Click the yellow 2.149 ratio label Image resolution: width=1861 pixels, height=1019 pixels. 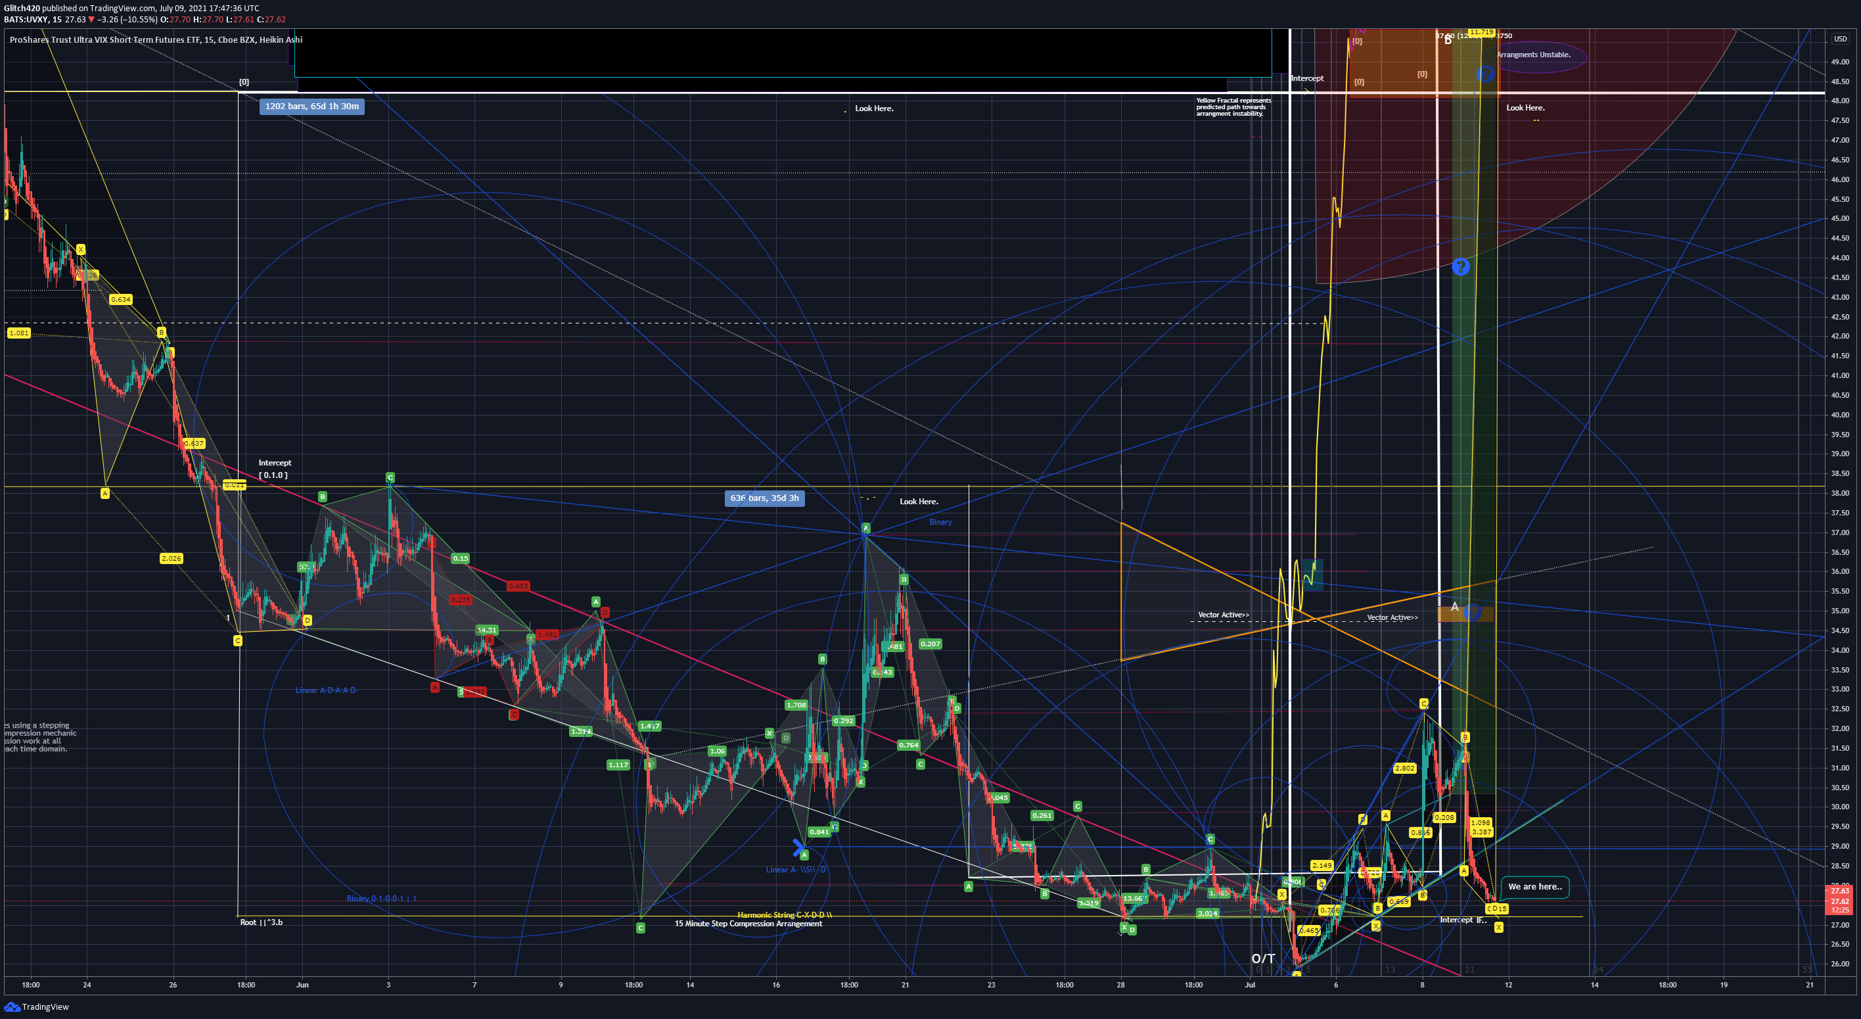coord(1321,866)
